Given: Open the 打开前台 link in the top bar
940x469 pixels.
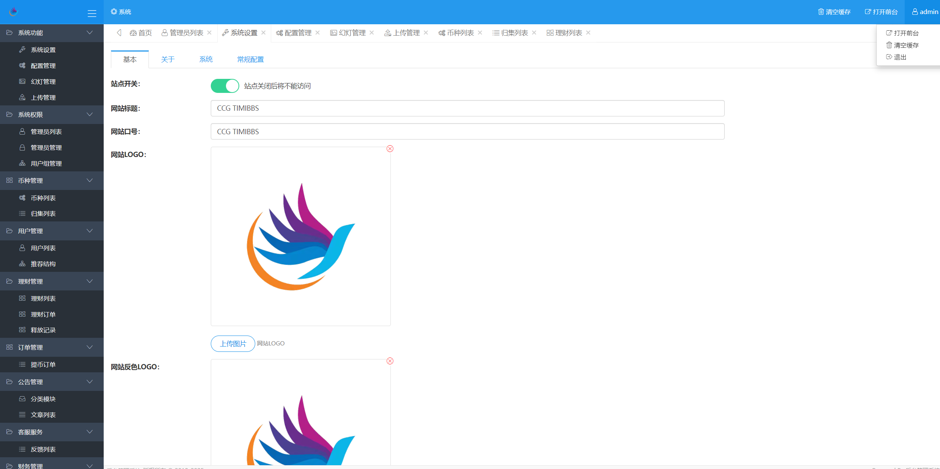Looking at the screenshot, I should pyautogui.click(x=881, y=12).
